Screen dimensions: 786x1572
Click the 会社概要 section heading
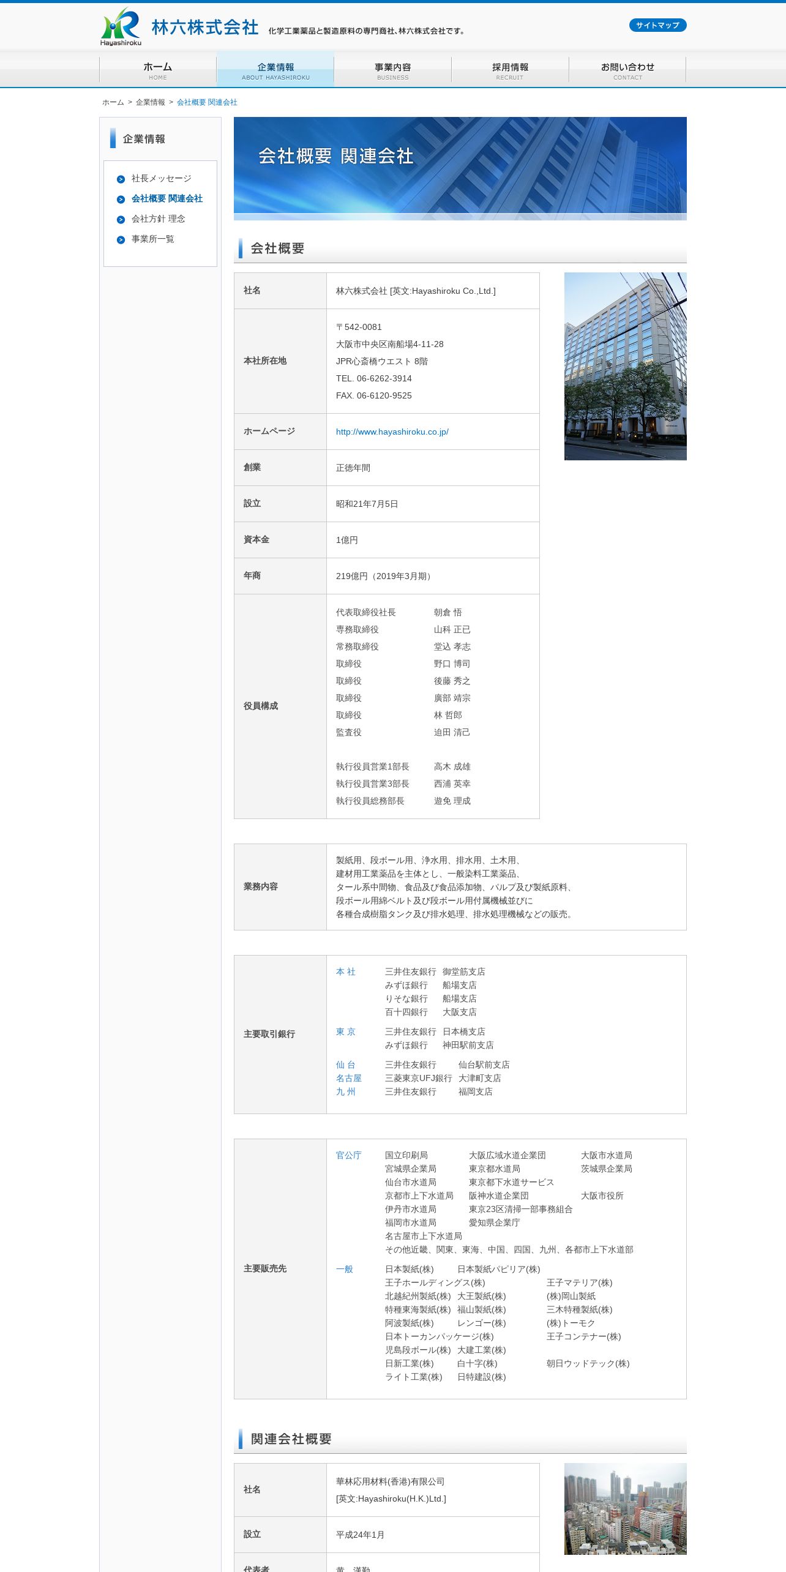click(x=277, y=248)
